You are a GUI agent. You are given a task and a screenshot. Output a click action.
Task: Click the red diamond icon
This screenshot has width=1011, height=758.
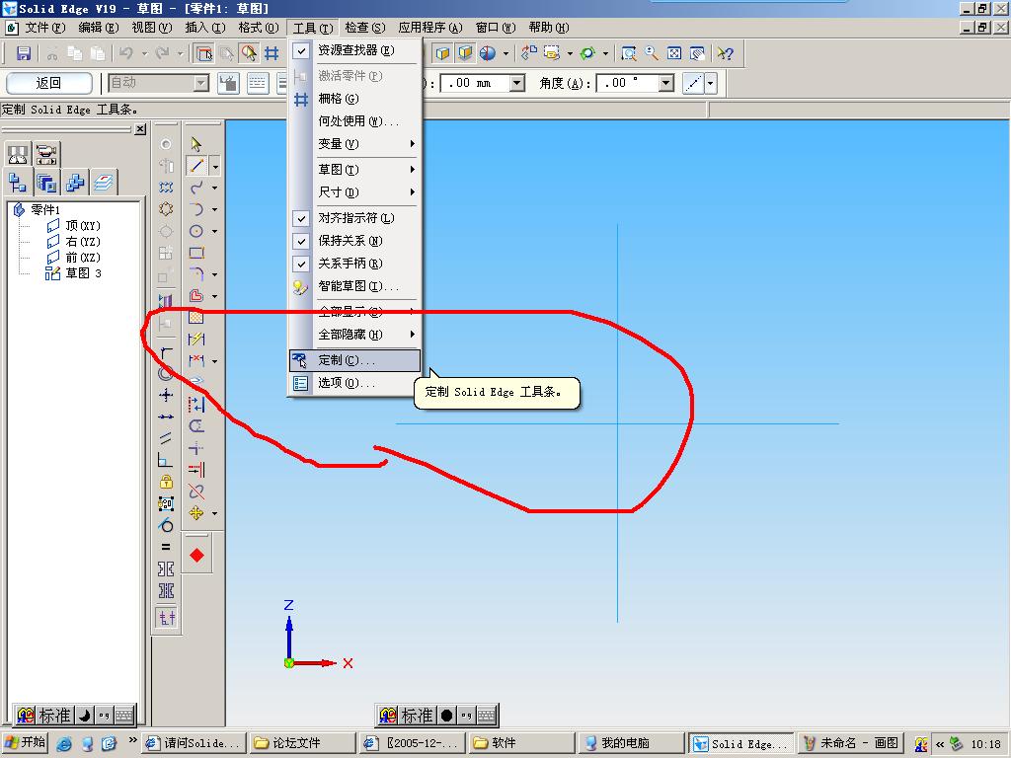(x=196, y=556)
